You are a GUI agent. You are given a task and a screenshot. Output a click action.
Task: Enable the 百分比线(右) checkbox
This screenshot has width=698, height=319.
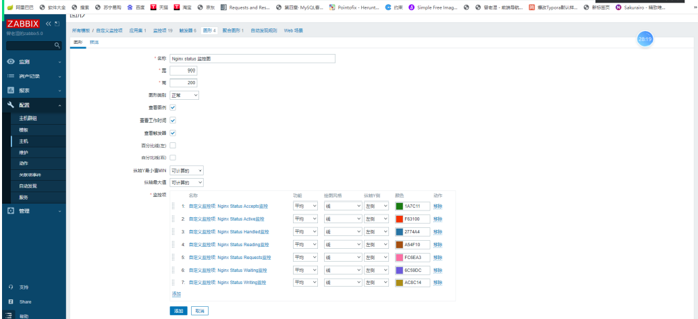(173, 158)
